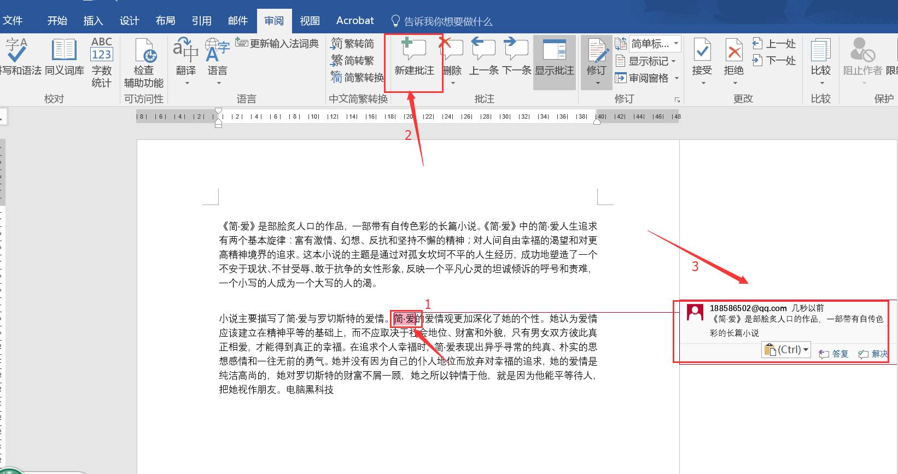Expand Translate dropdown arrow
Image resolution: width=898 pixels, height=474 pixels.
pos(186,84)
